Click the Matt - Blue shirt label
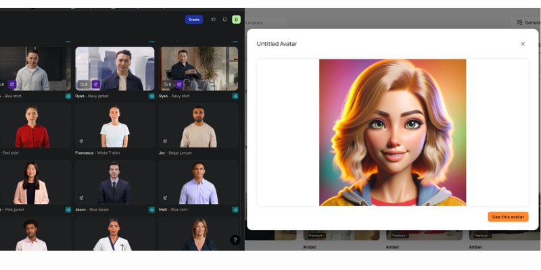The height and width of the screenshot is (270, 541). point(173,209)
